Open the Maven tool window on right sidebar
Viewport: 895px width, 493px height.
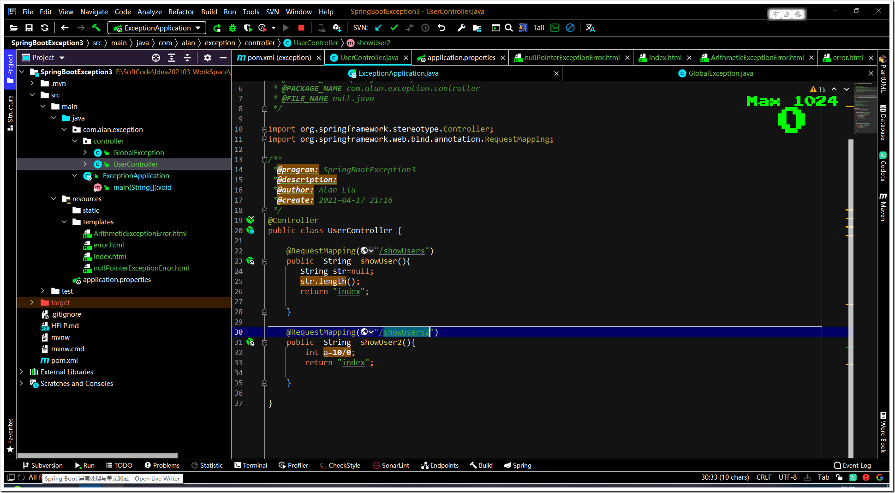pos(883,207)
